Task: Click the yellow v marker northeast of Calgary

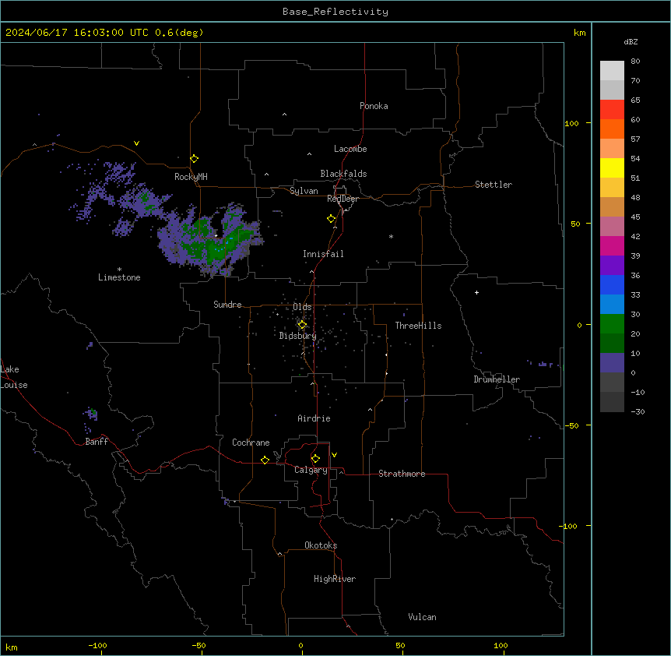Action: (334, 455)
